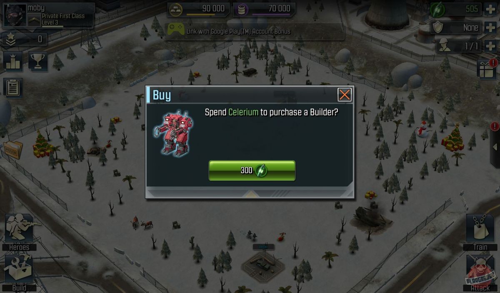Screen dimensions: 500x293
Task: Open the Heroes menu
Action: click(x=19, y=232)
